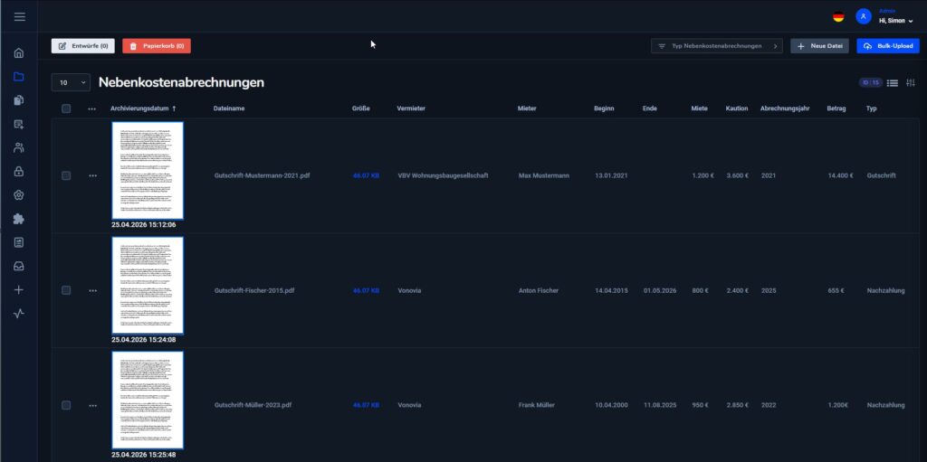
Task: Open thumbnail of Gutschrift-Mustermann-2021.pdf
Action: coord(148,171)
